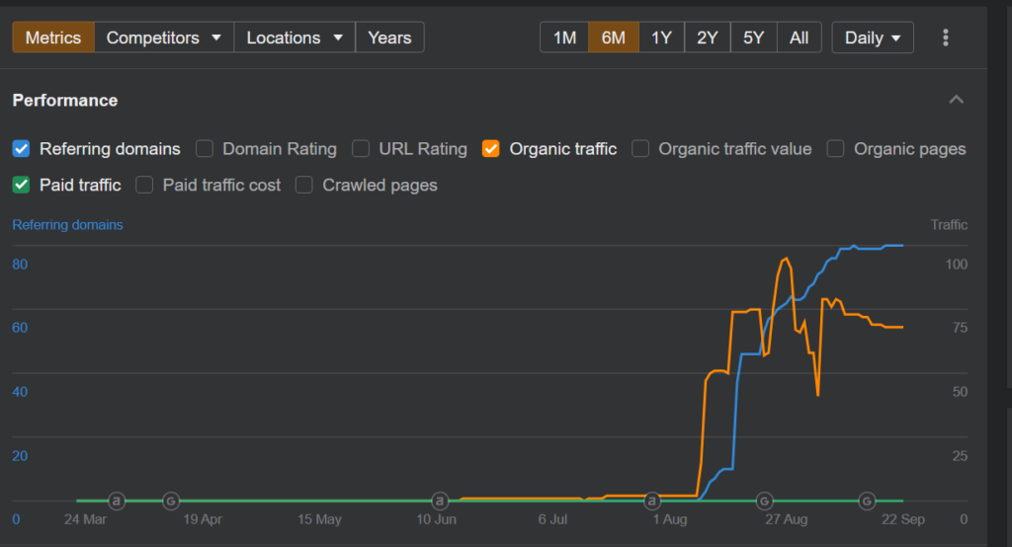Screen dimensions: 1012x547
Task: Click the Performance heading
Action: pyautogui.click(x=65, y=100)
